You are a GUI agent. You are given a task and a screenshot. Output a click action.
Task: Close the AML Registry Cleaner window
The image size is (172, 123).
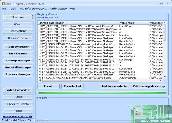coord(167,4)
